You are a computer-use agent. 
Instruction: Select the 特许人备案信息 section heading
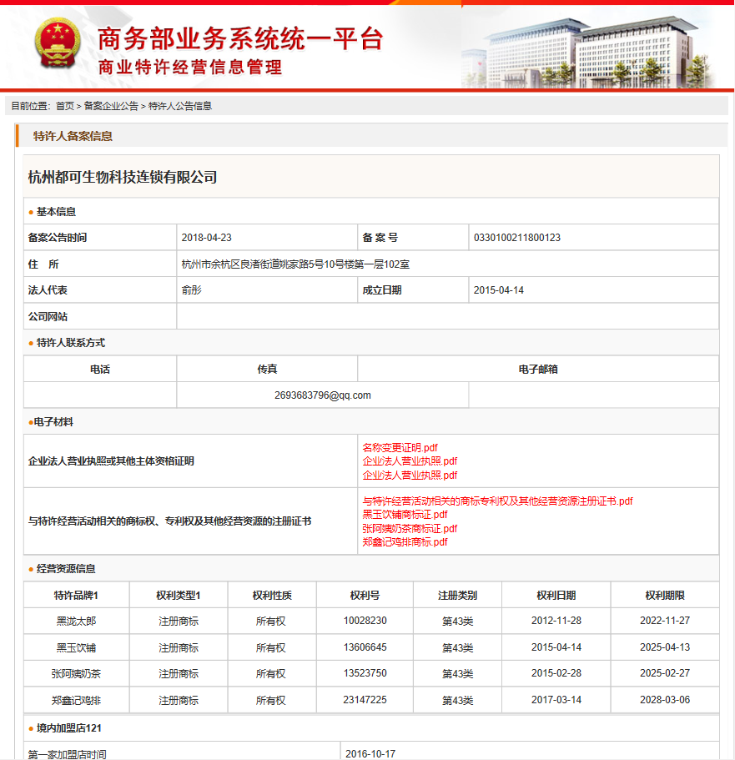73,136
